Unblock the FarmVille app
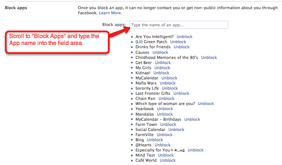The height and width of the screenshot is (165, 282). click(164, 135)
